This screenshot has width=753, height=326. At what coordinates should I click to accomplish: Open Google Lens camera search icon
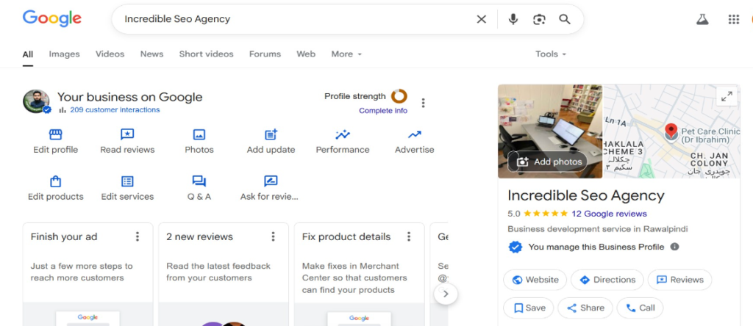click(539, 19)
